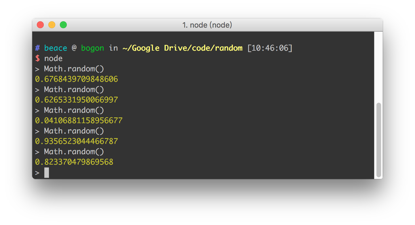Click the output value 0.04106881158956677
This screenshot has width=415, height=225.
tap(79, 121)
